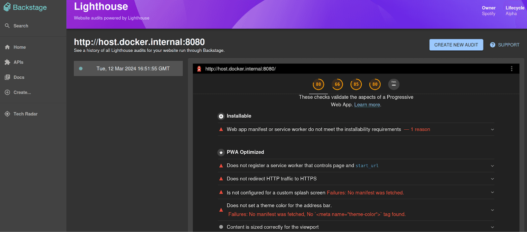Click the Create plus icon
Image resolution: width=527 pixels, height=232 pixels.
pos(7,92)
